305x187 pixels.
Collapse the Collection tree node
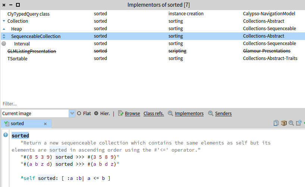pyautogui.click(x=4, y=21)
